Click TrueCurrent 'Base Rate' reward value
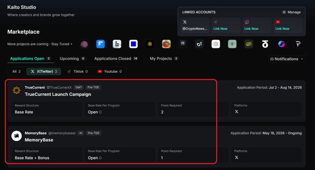The height and width of the screenshot is (170, 315). 24,112
